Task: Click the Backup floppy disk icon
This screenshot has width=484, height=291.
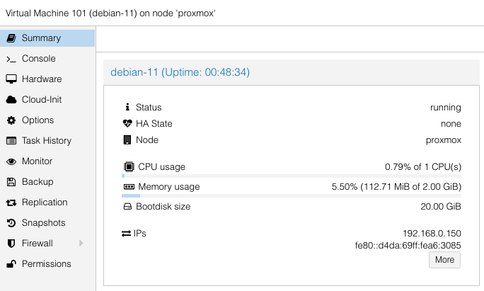Action: pos(11,182)
